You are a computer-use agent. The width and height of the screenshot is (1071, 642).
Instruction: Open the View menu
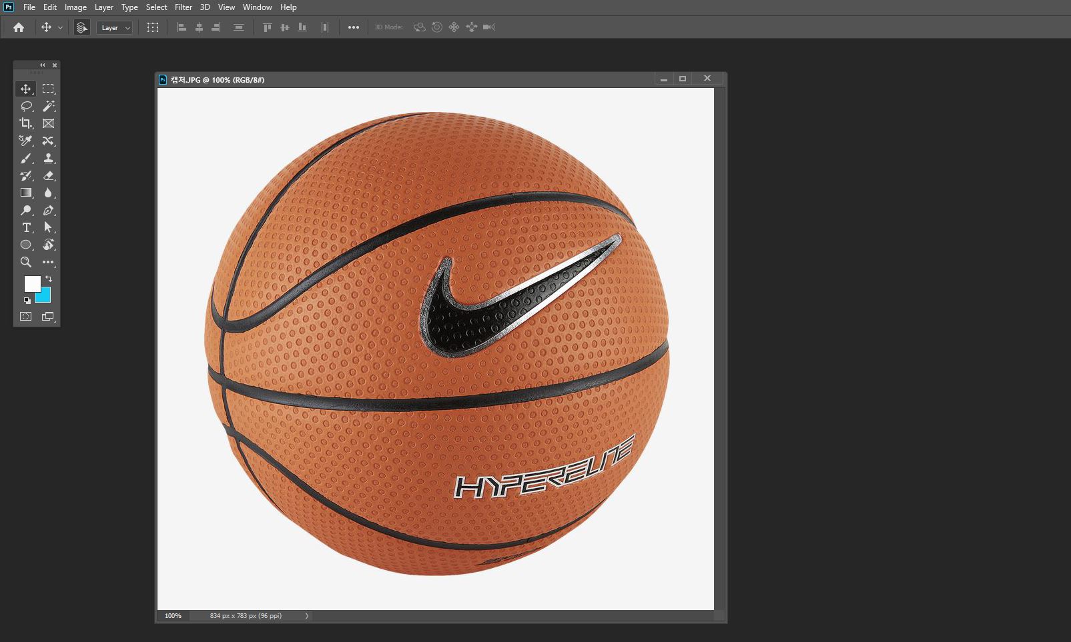click(x=227, y=7)
